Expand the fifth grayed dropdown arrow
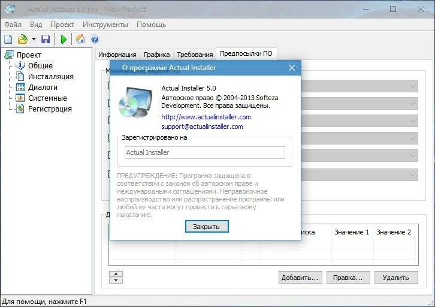Image resolution: width=435 pixels, height=307 pixels. coord(413,156)
